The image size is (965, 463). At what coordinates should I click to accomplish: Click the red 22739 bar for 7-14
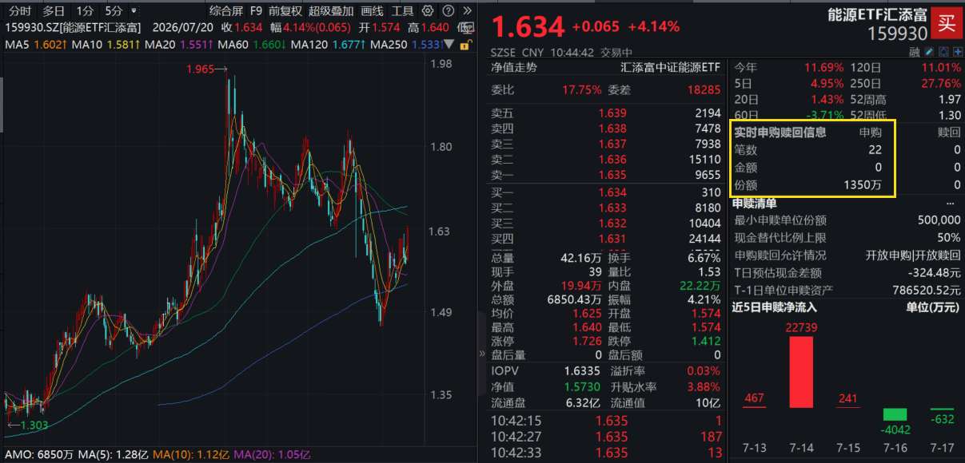802,373
